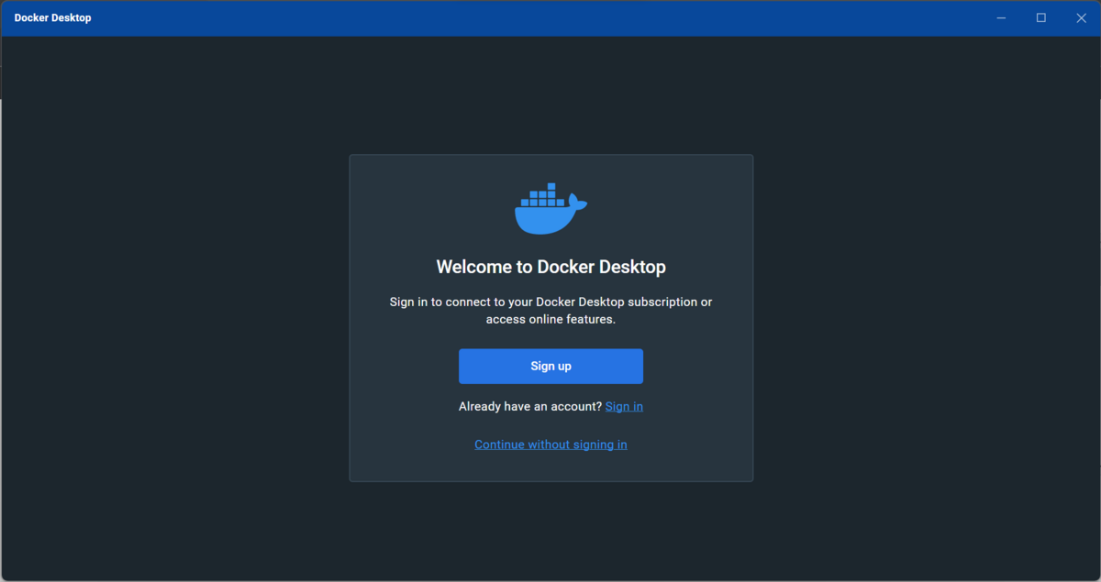This screenshot has width=1101, height=582.
Task: Minimize the Docker Desktop window
Action: tap(1001, 17)
